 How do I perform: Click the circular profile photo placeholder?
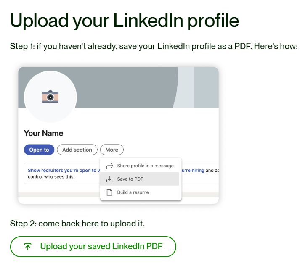click(50, 97)
